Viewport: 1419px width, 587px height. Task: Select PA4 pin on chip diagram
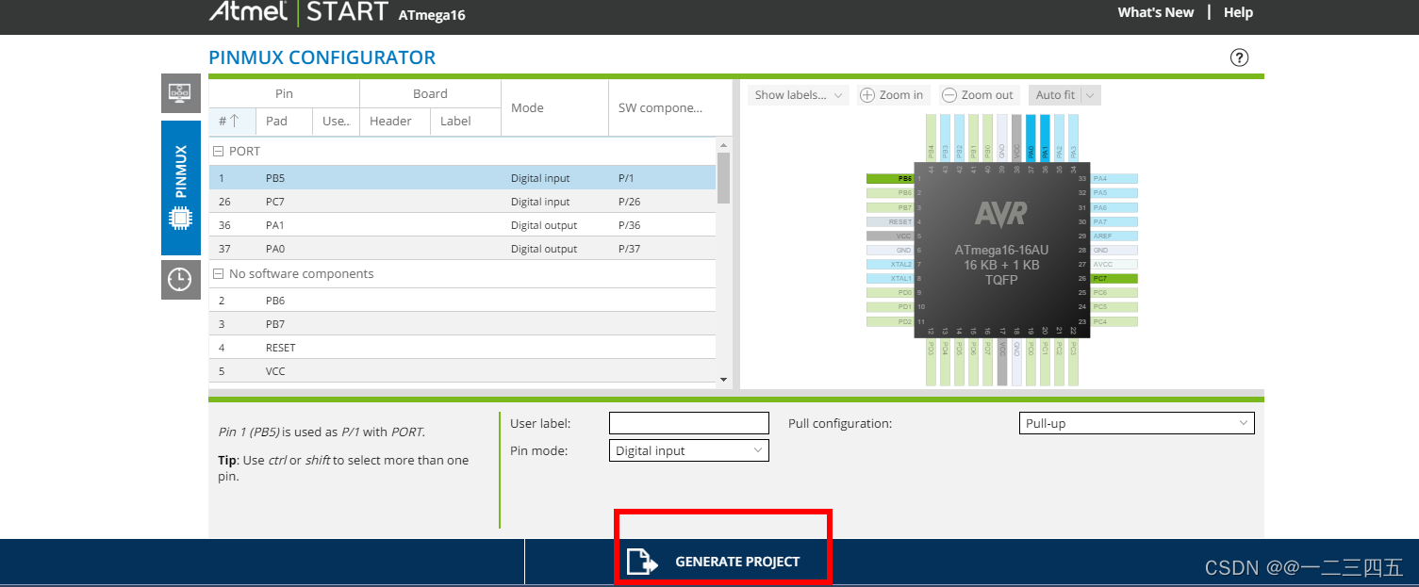pos(1114,178)
